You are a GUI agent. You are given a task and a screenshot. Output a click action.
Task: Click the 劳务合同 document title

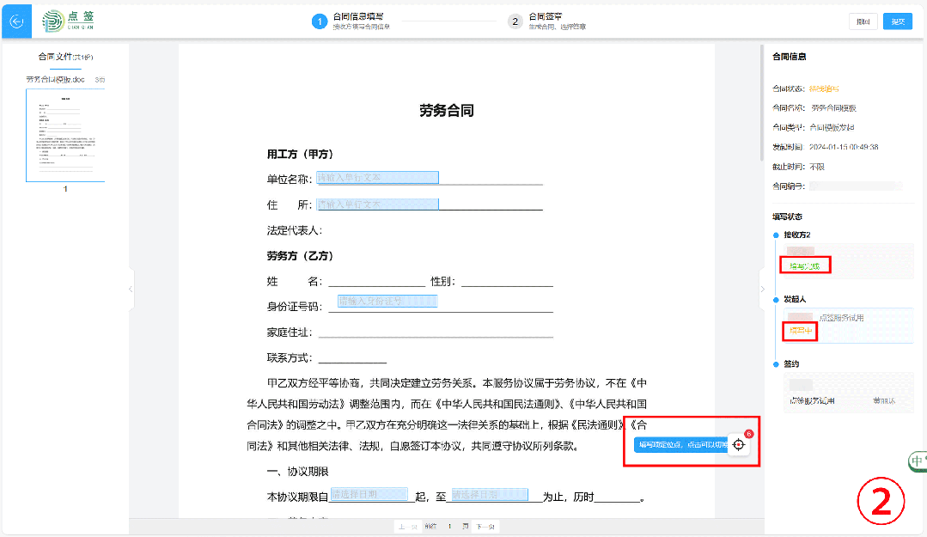click(447, 111)
